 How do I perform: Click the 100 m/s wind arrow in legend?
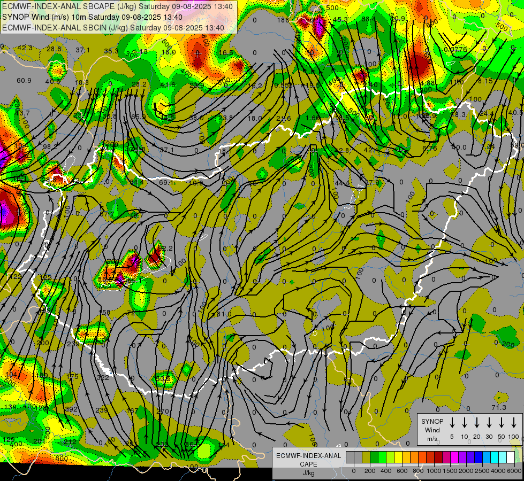(x=514, y=422)
